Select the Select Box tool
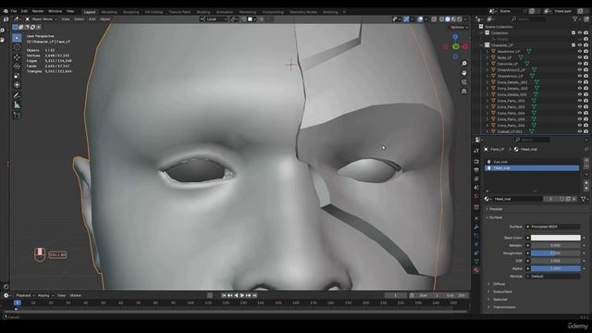Viewport: 592px width, 333px height. pos(17,38)
